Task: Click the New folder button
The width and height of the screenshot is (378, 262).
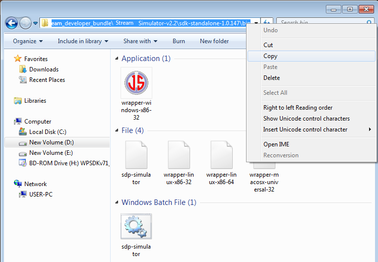Action: [214, 41]
